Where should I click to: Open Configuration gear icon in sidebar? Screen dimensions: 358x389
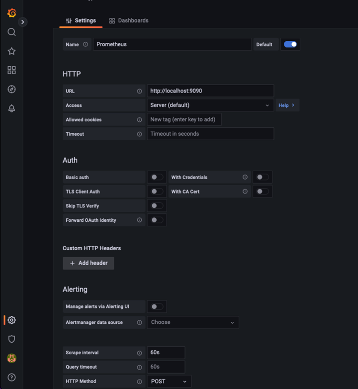coord(11,320)
